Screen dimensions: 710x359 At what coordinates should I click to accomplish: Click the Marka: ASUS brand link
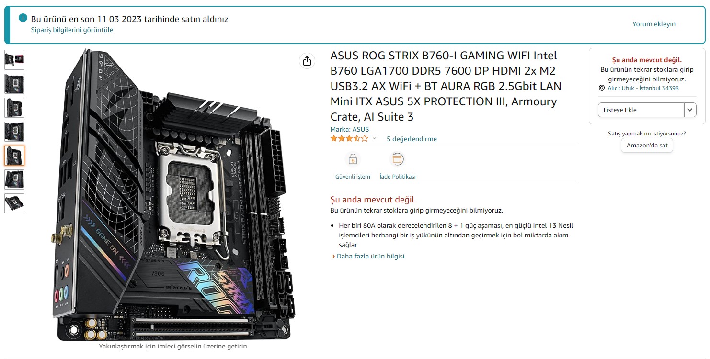pos(350,129)
